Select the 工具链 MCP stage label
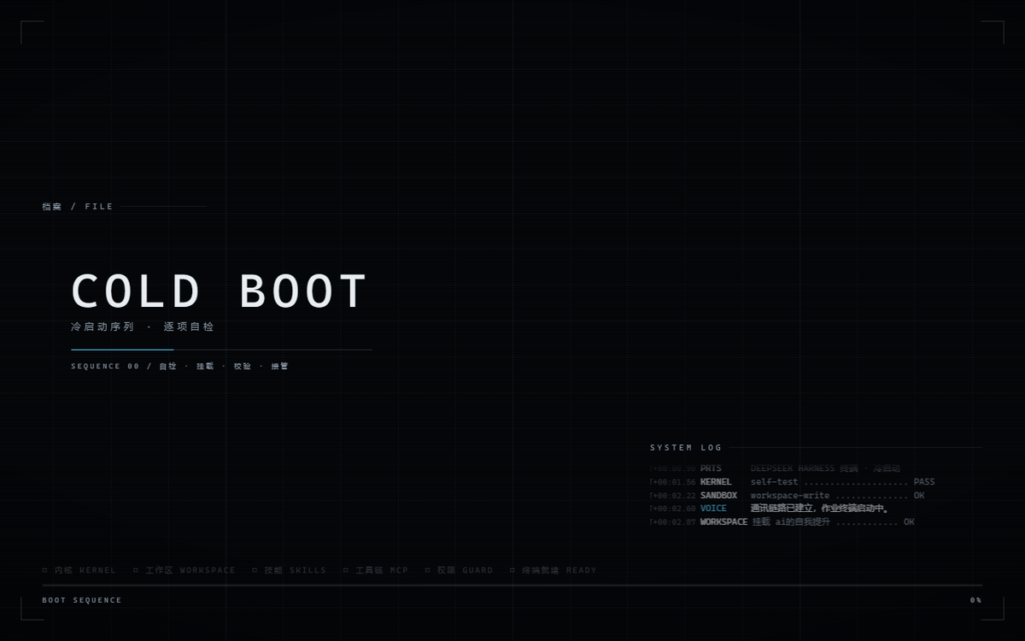The image size is (1025, 641). point(382,570)
